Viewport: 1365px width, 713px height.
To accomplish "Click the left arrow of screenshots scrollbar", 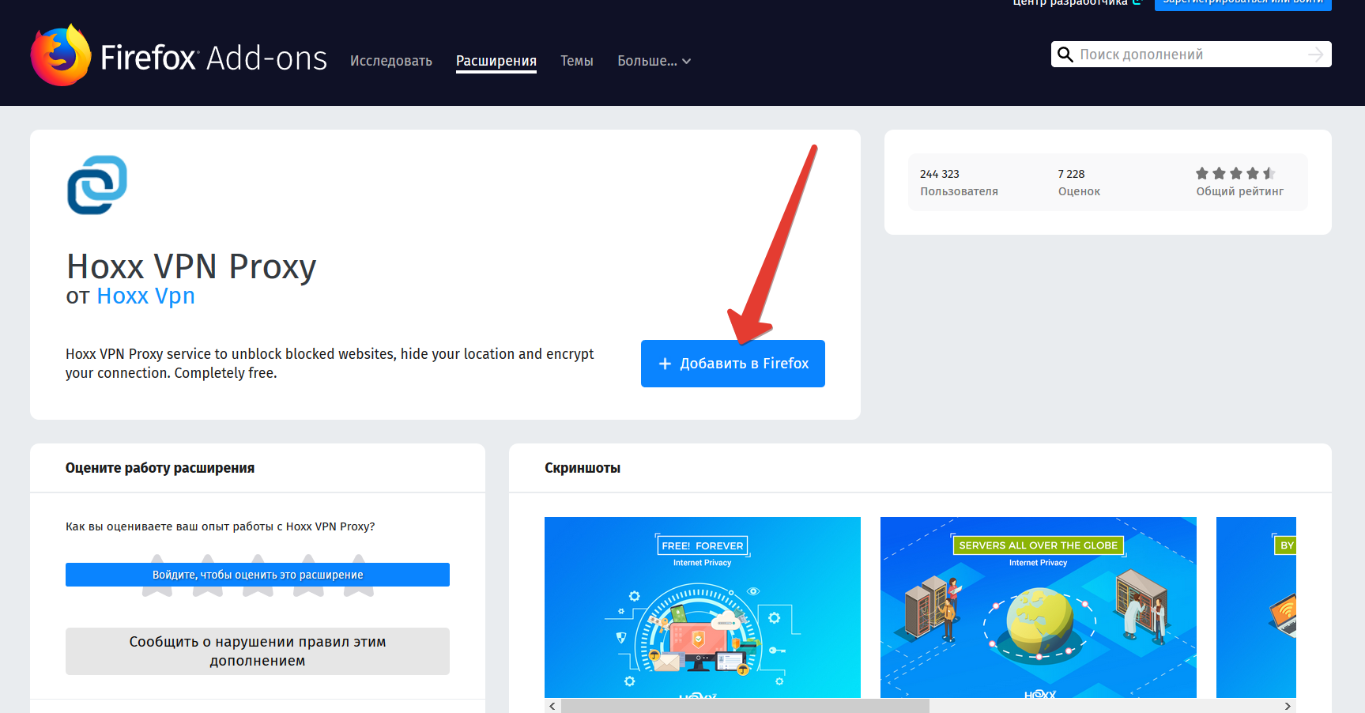I will click(x=552, y=706).
